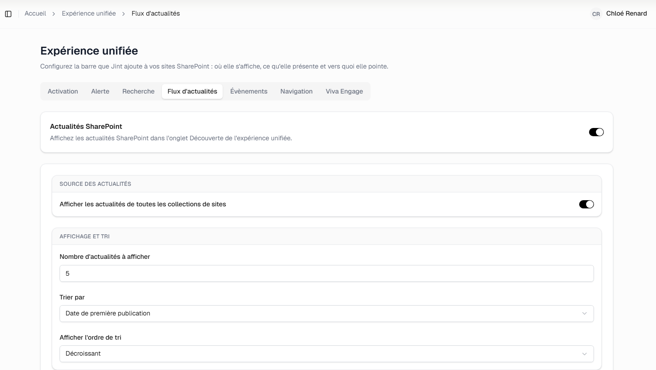Viewport: 656px width, 370px height.
Task: Click the Actualités SharePoint card title
Action: click(86, 126)
